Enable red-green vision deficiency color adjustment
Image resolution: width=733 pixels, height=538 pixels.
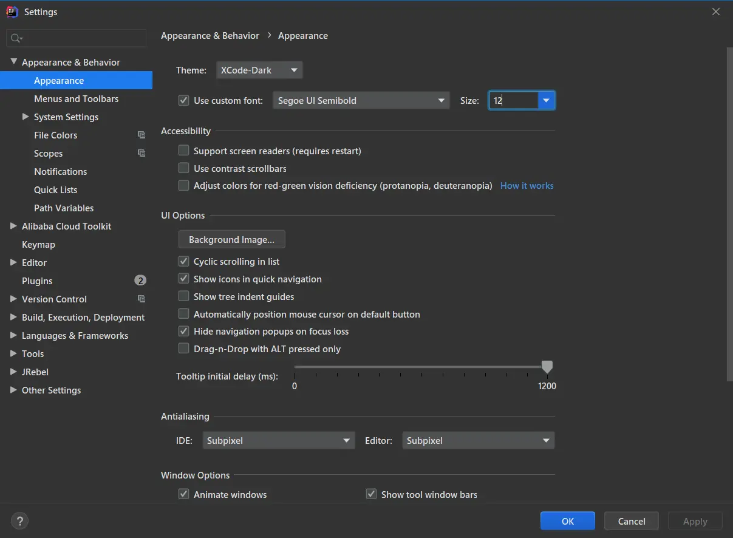click(183, 185)
